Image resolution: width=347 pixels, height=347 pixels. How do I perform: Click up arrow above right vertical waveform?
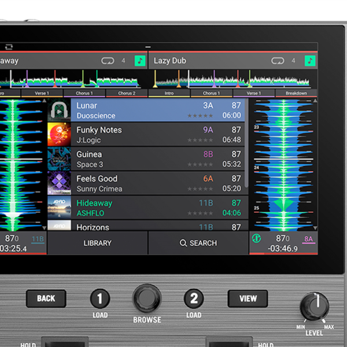point(315,101)
